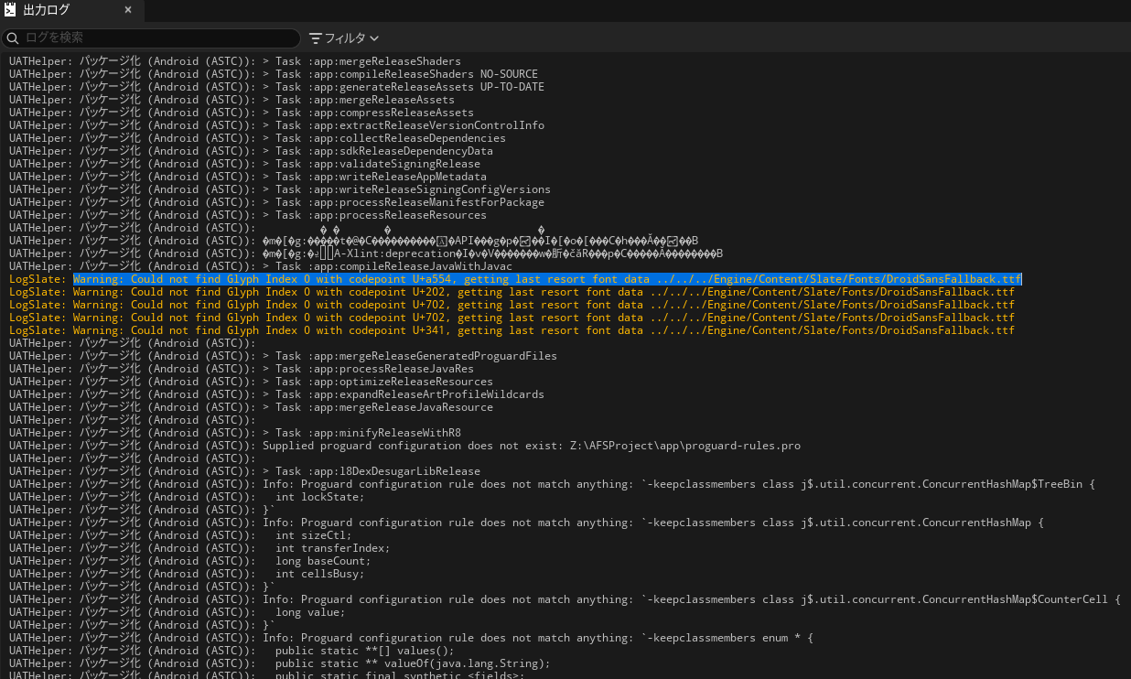Click the search magnifier icon
Viewport: 1131px width, 679px height.
click(x=13, y=38)
